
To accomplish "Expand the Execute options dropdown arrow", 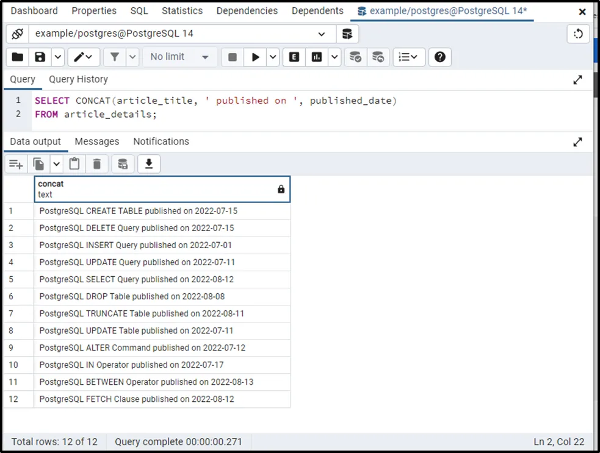I will 273,57.
